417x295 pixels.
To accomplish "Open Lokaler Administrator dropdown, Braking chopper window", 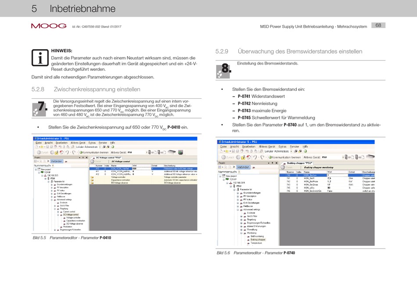I will click(x=291, y=151).
